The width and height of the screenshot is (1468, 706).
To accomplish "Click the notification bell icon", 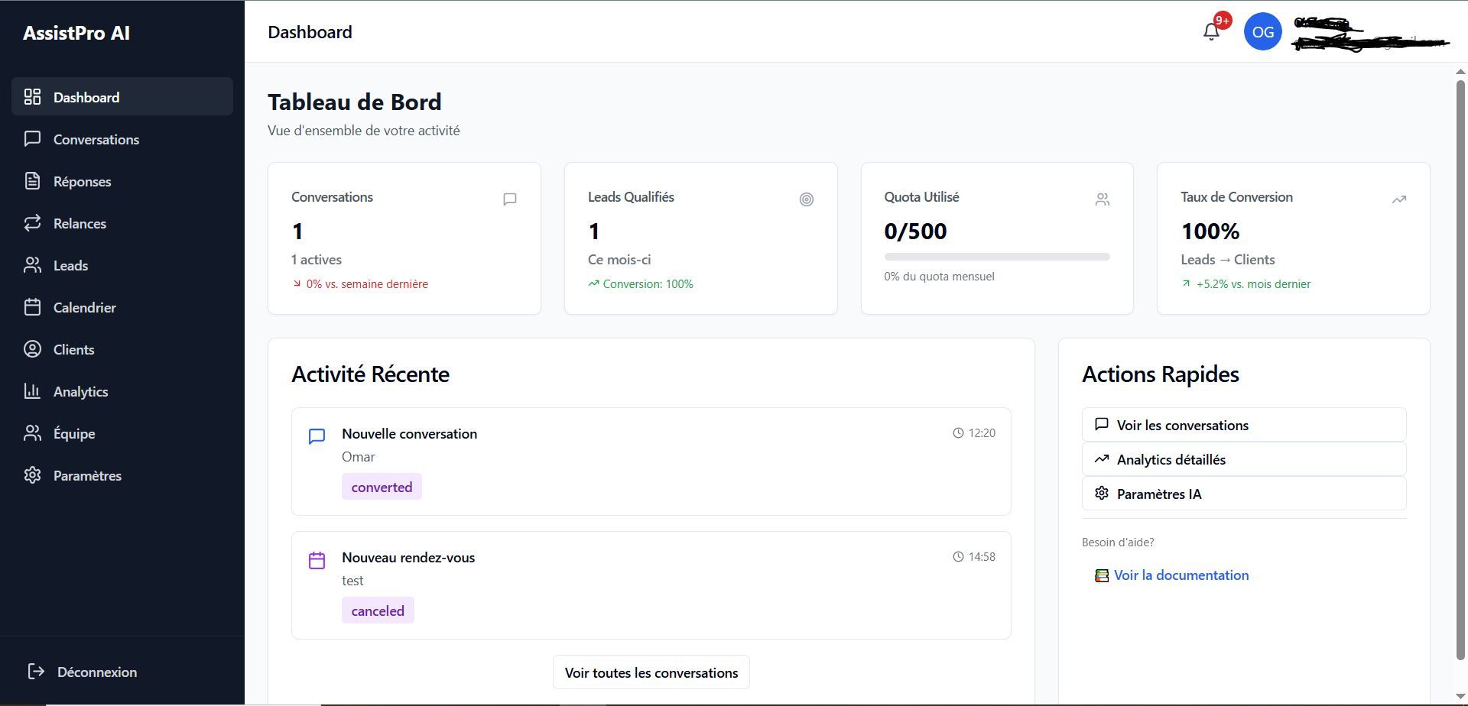I will pyautogui.click(x=1211, y=32).
